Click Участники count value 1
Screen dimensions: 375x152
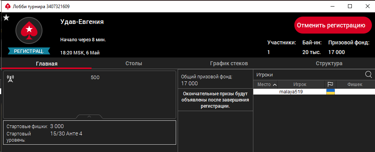pos(268,52)
